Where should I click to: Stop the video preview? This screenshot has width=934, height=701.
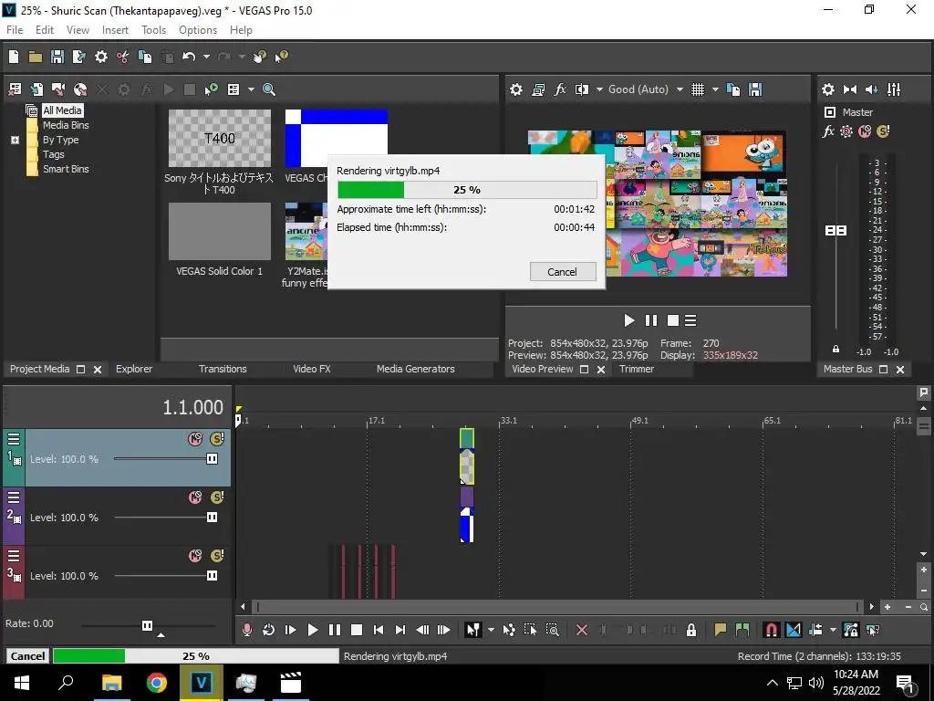[672, 320]
